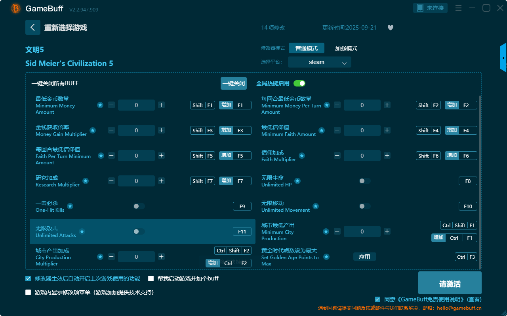Click star icon beside Unlimited HP
507x316 pixels.
click(x=297, y=181)
